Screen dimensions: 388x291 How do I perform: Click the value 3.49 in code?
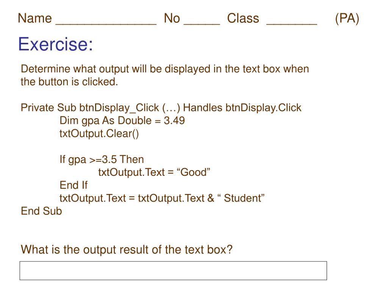(x=174, y=120)
